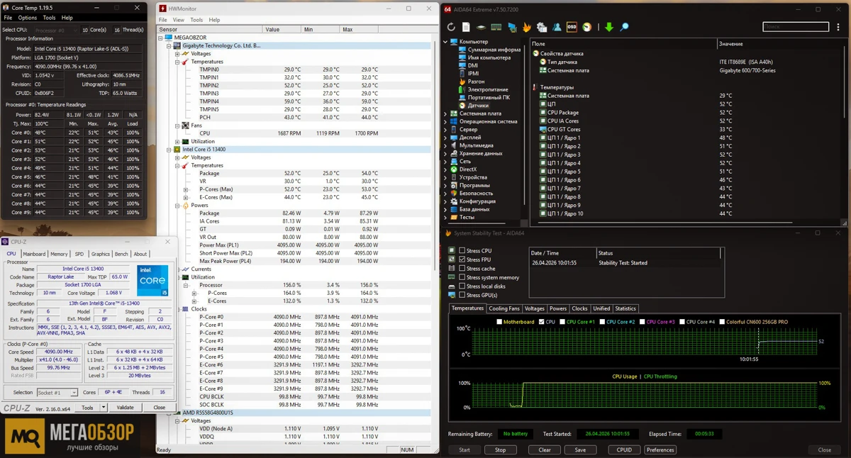The width and height of the screenshot is (851, 458).
Task: Click the green update arrow icon in AIDA64
Action: tap(609, 26)
